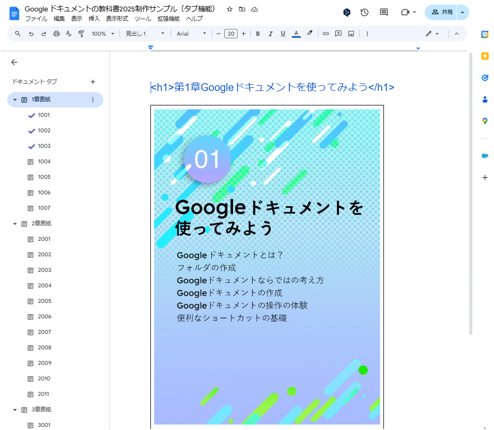The height and width of the screenshot is (430, 494).
Task: Run the spelling and grammar check
Action: (x=69, y=33)
